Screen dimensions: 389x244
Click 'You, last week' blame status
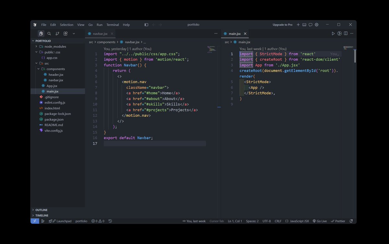pyautogui.click(x=194, y=221)
